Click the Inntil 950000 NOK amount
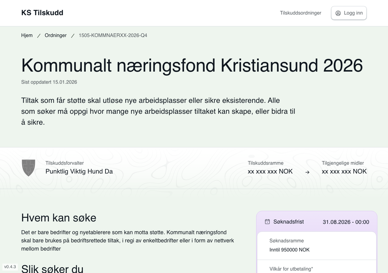The height and width of the screenshot is (273, 388). (x=289, y=250)
